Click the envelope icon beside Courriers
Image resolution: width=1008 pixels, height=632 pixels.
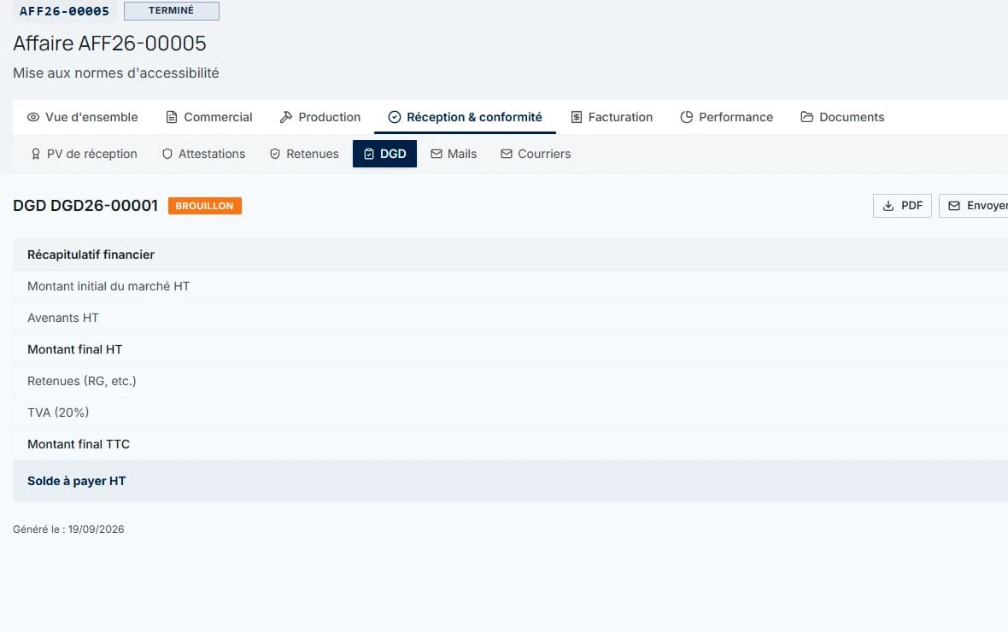click(x=507, y=154)
